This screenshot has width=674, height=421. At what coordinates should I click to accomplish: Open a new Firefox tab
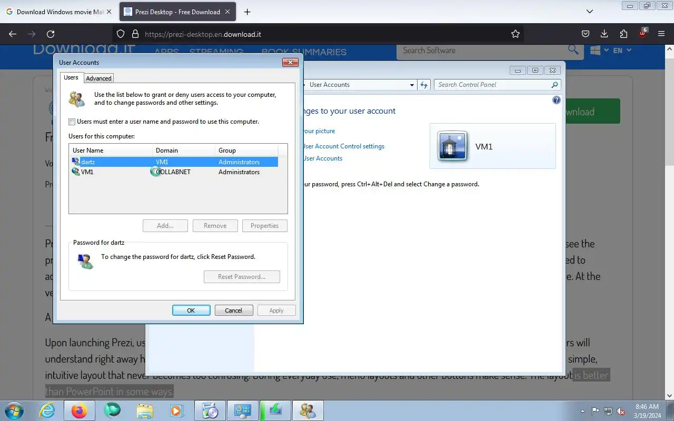[x=247, y=12]
